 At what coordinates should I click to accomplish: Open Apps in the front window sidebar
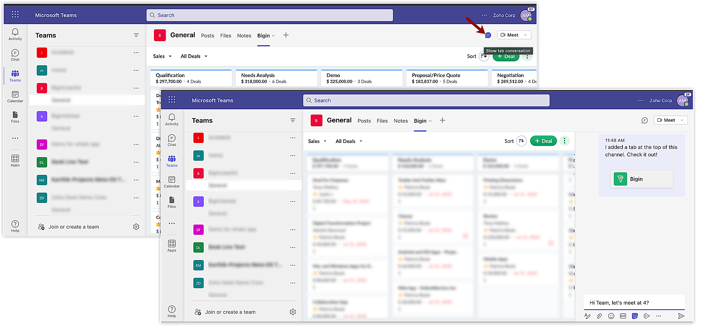pos(172,246)
